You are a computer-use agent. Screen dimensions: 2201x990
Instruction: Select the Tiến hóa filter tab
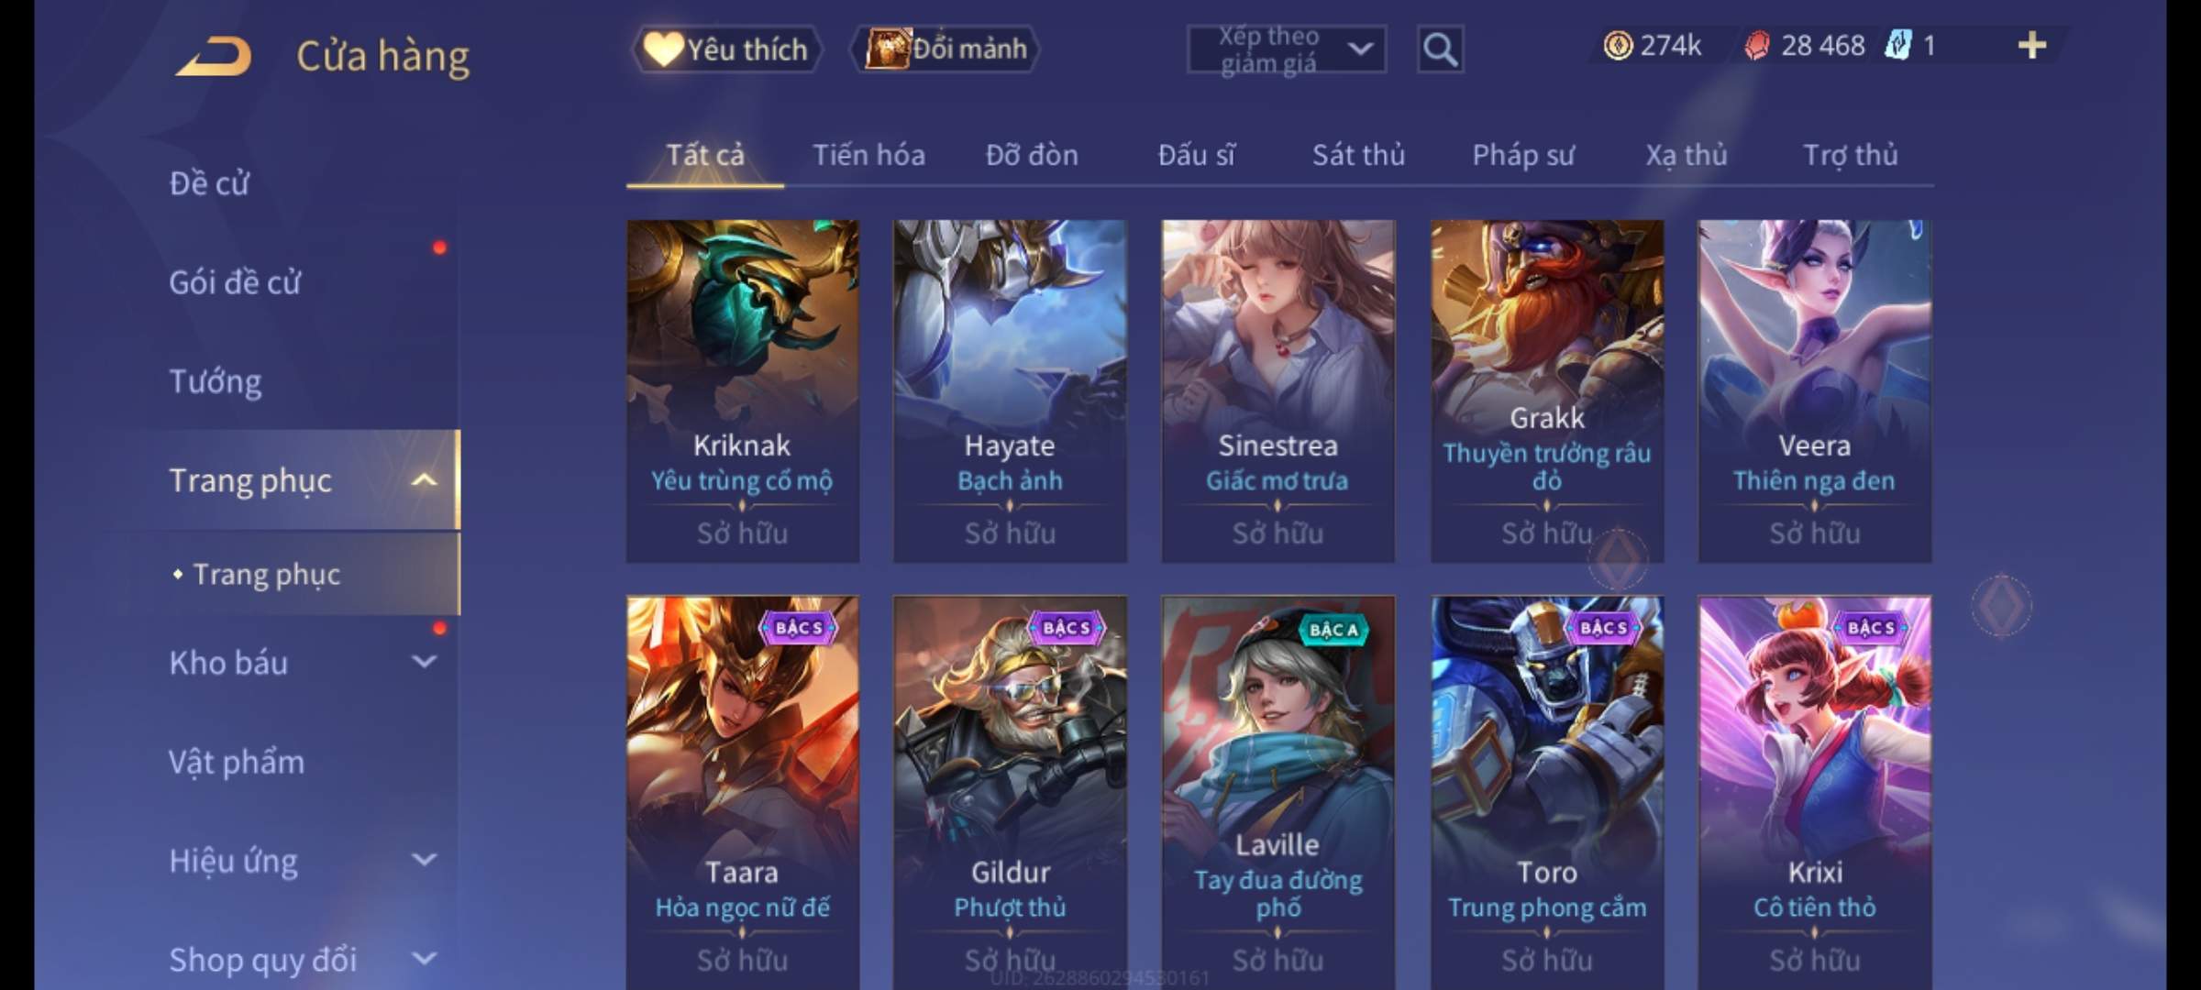pos(868,155)
